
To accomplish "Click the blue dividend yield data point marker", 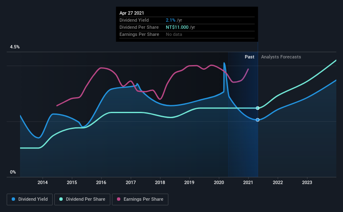I will [258, 120].
